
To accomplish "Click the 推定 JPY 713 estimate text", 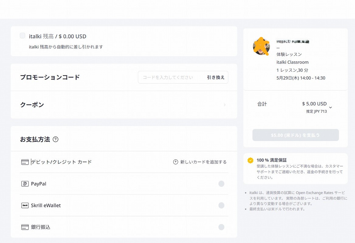I will click(x=316, y=111).
